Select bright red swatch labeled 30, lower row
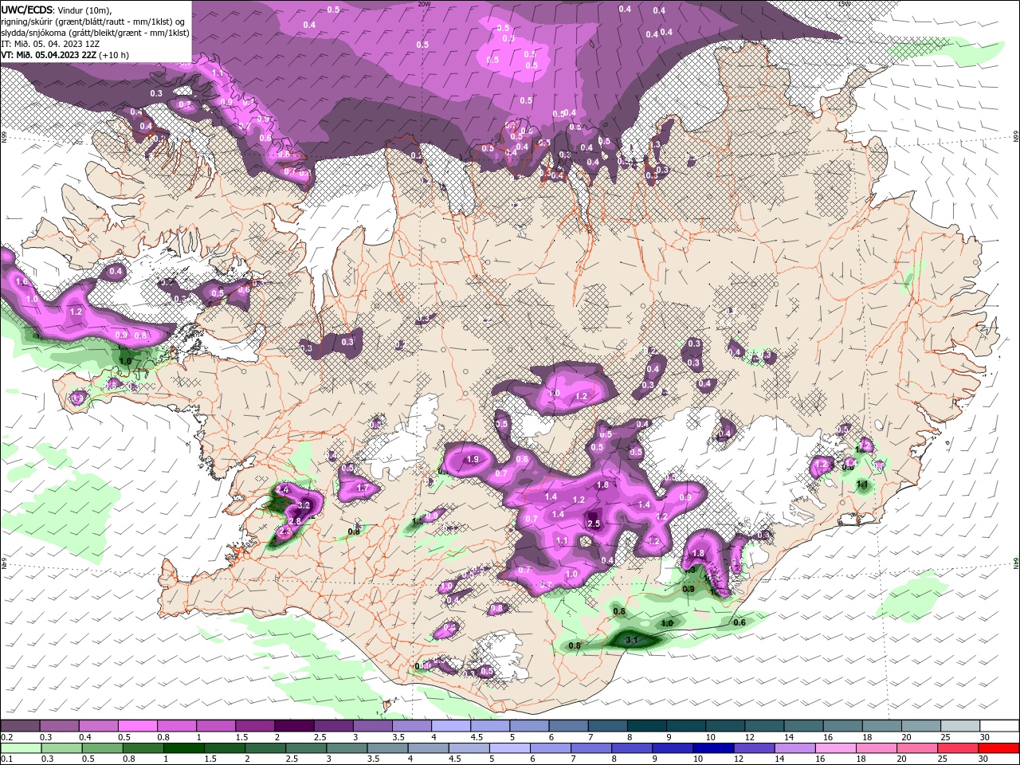1020x765 pixels. tap(998, 748)
